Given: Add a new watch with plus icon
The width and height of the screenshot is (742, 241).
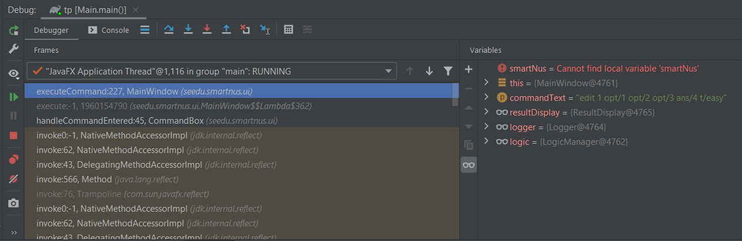Looking at the screenshot, I should tap(469, 70).
